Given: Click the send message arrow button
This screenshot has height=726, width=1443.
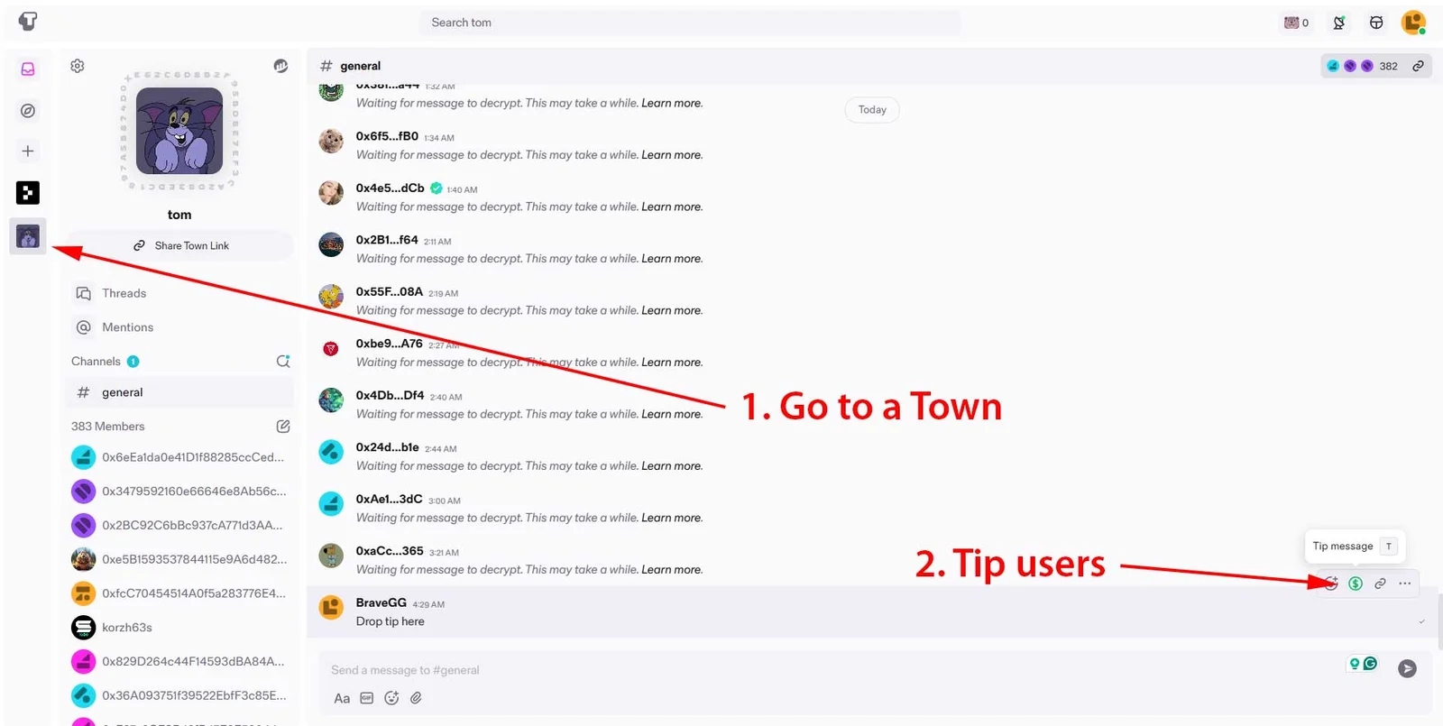Looking at the screenshot, I should pyautogui.click(x=1407, y=668).
